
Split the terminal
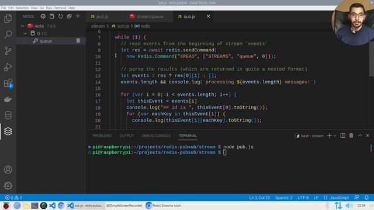click(x=343, y=135)
